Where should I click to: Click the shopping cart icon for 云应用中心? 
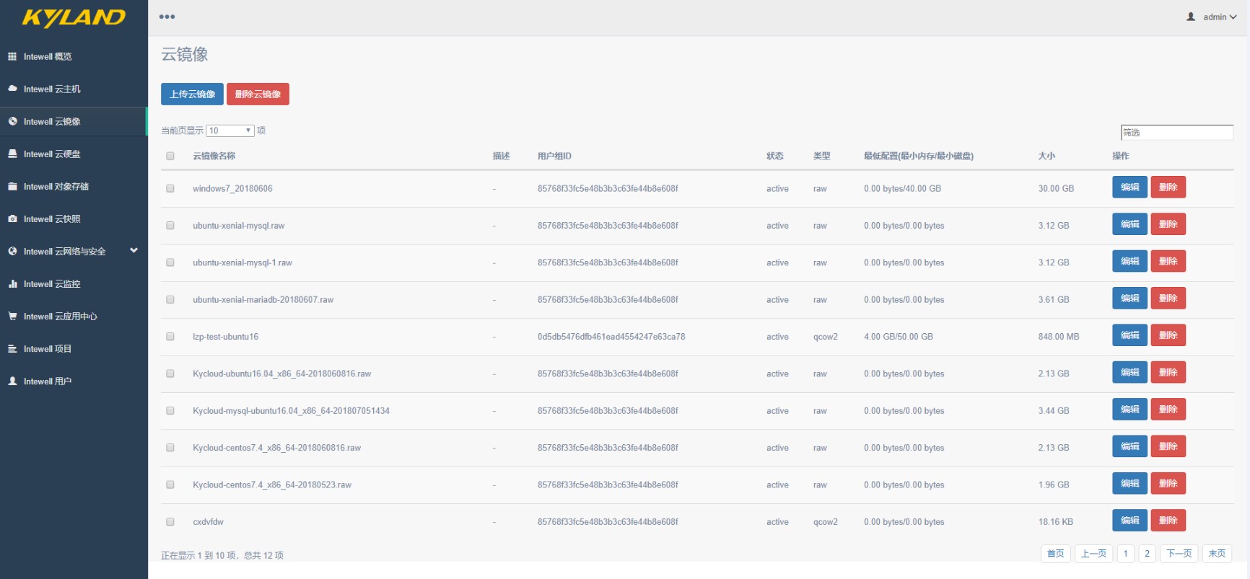[x=12, y=316]
